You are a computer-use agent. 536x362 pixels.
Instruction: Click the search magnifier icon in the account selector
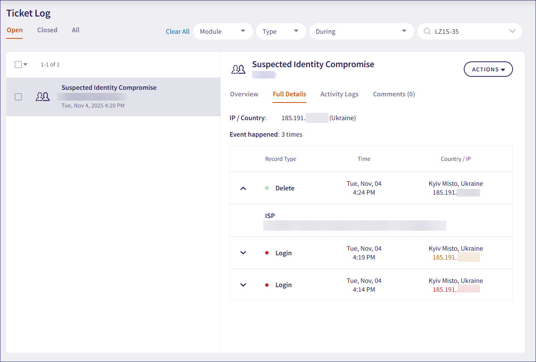tap(427, 31)
